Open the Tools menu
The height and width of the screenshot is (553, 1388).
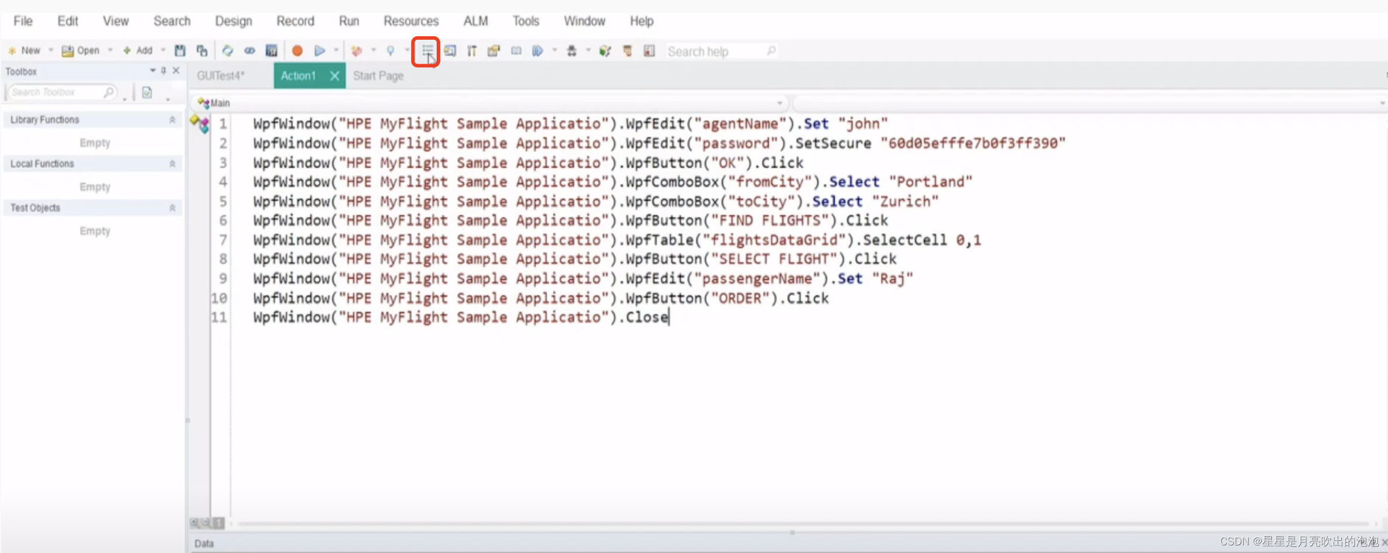pos(526,21)
